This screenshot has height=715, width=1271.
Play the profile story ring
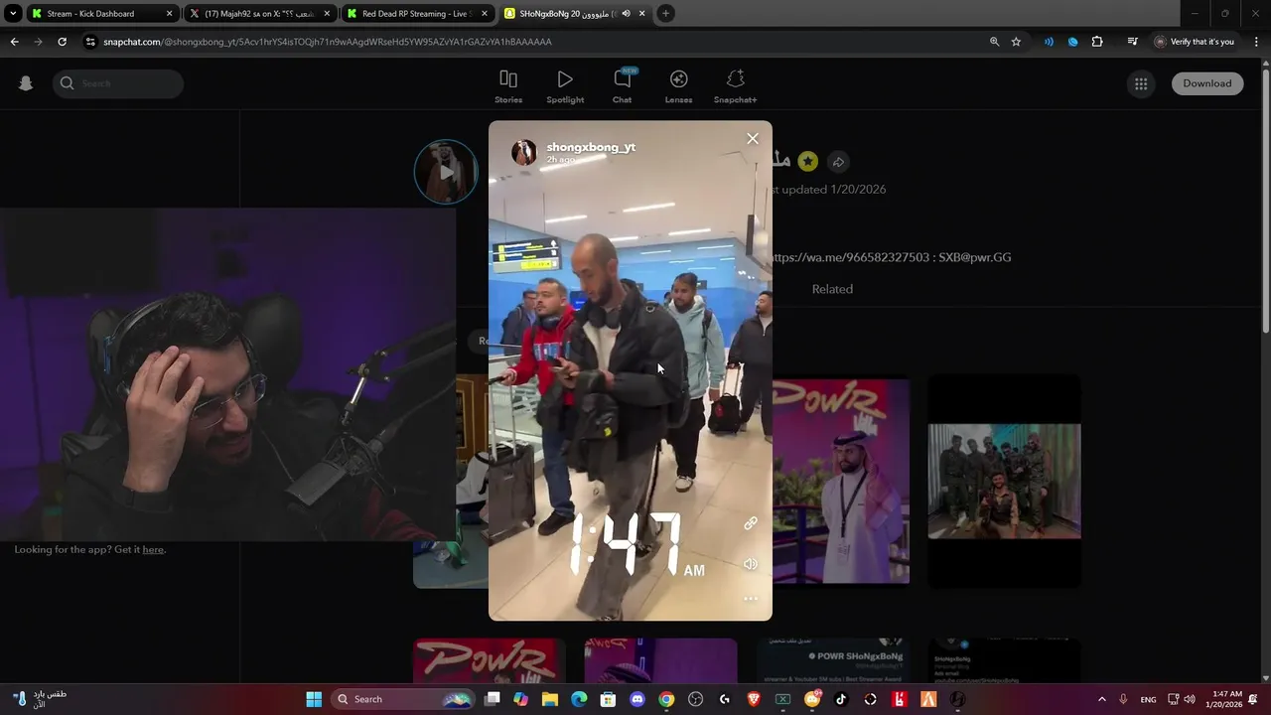pyautogui.click(x=446, y=172)
